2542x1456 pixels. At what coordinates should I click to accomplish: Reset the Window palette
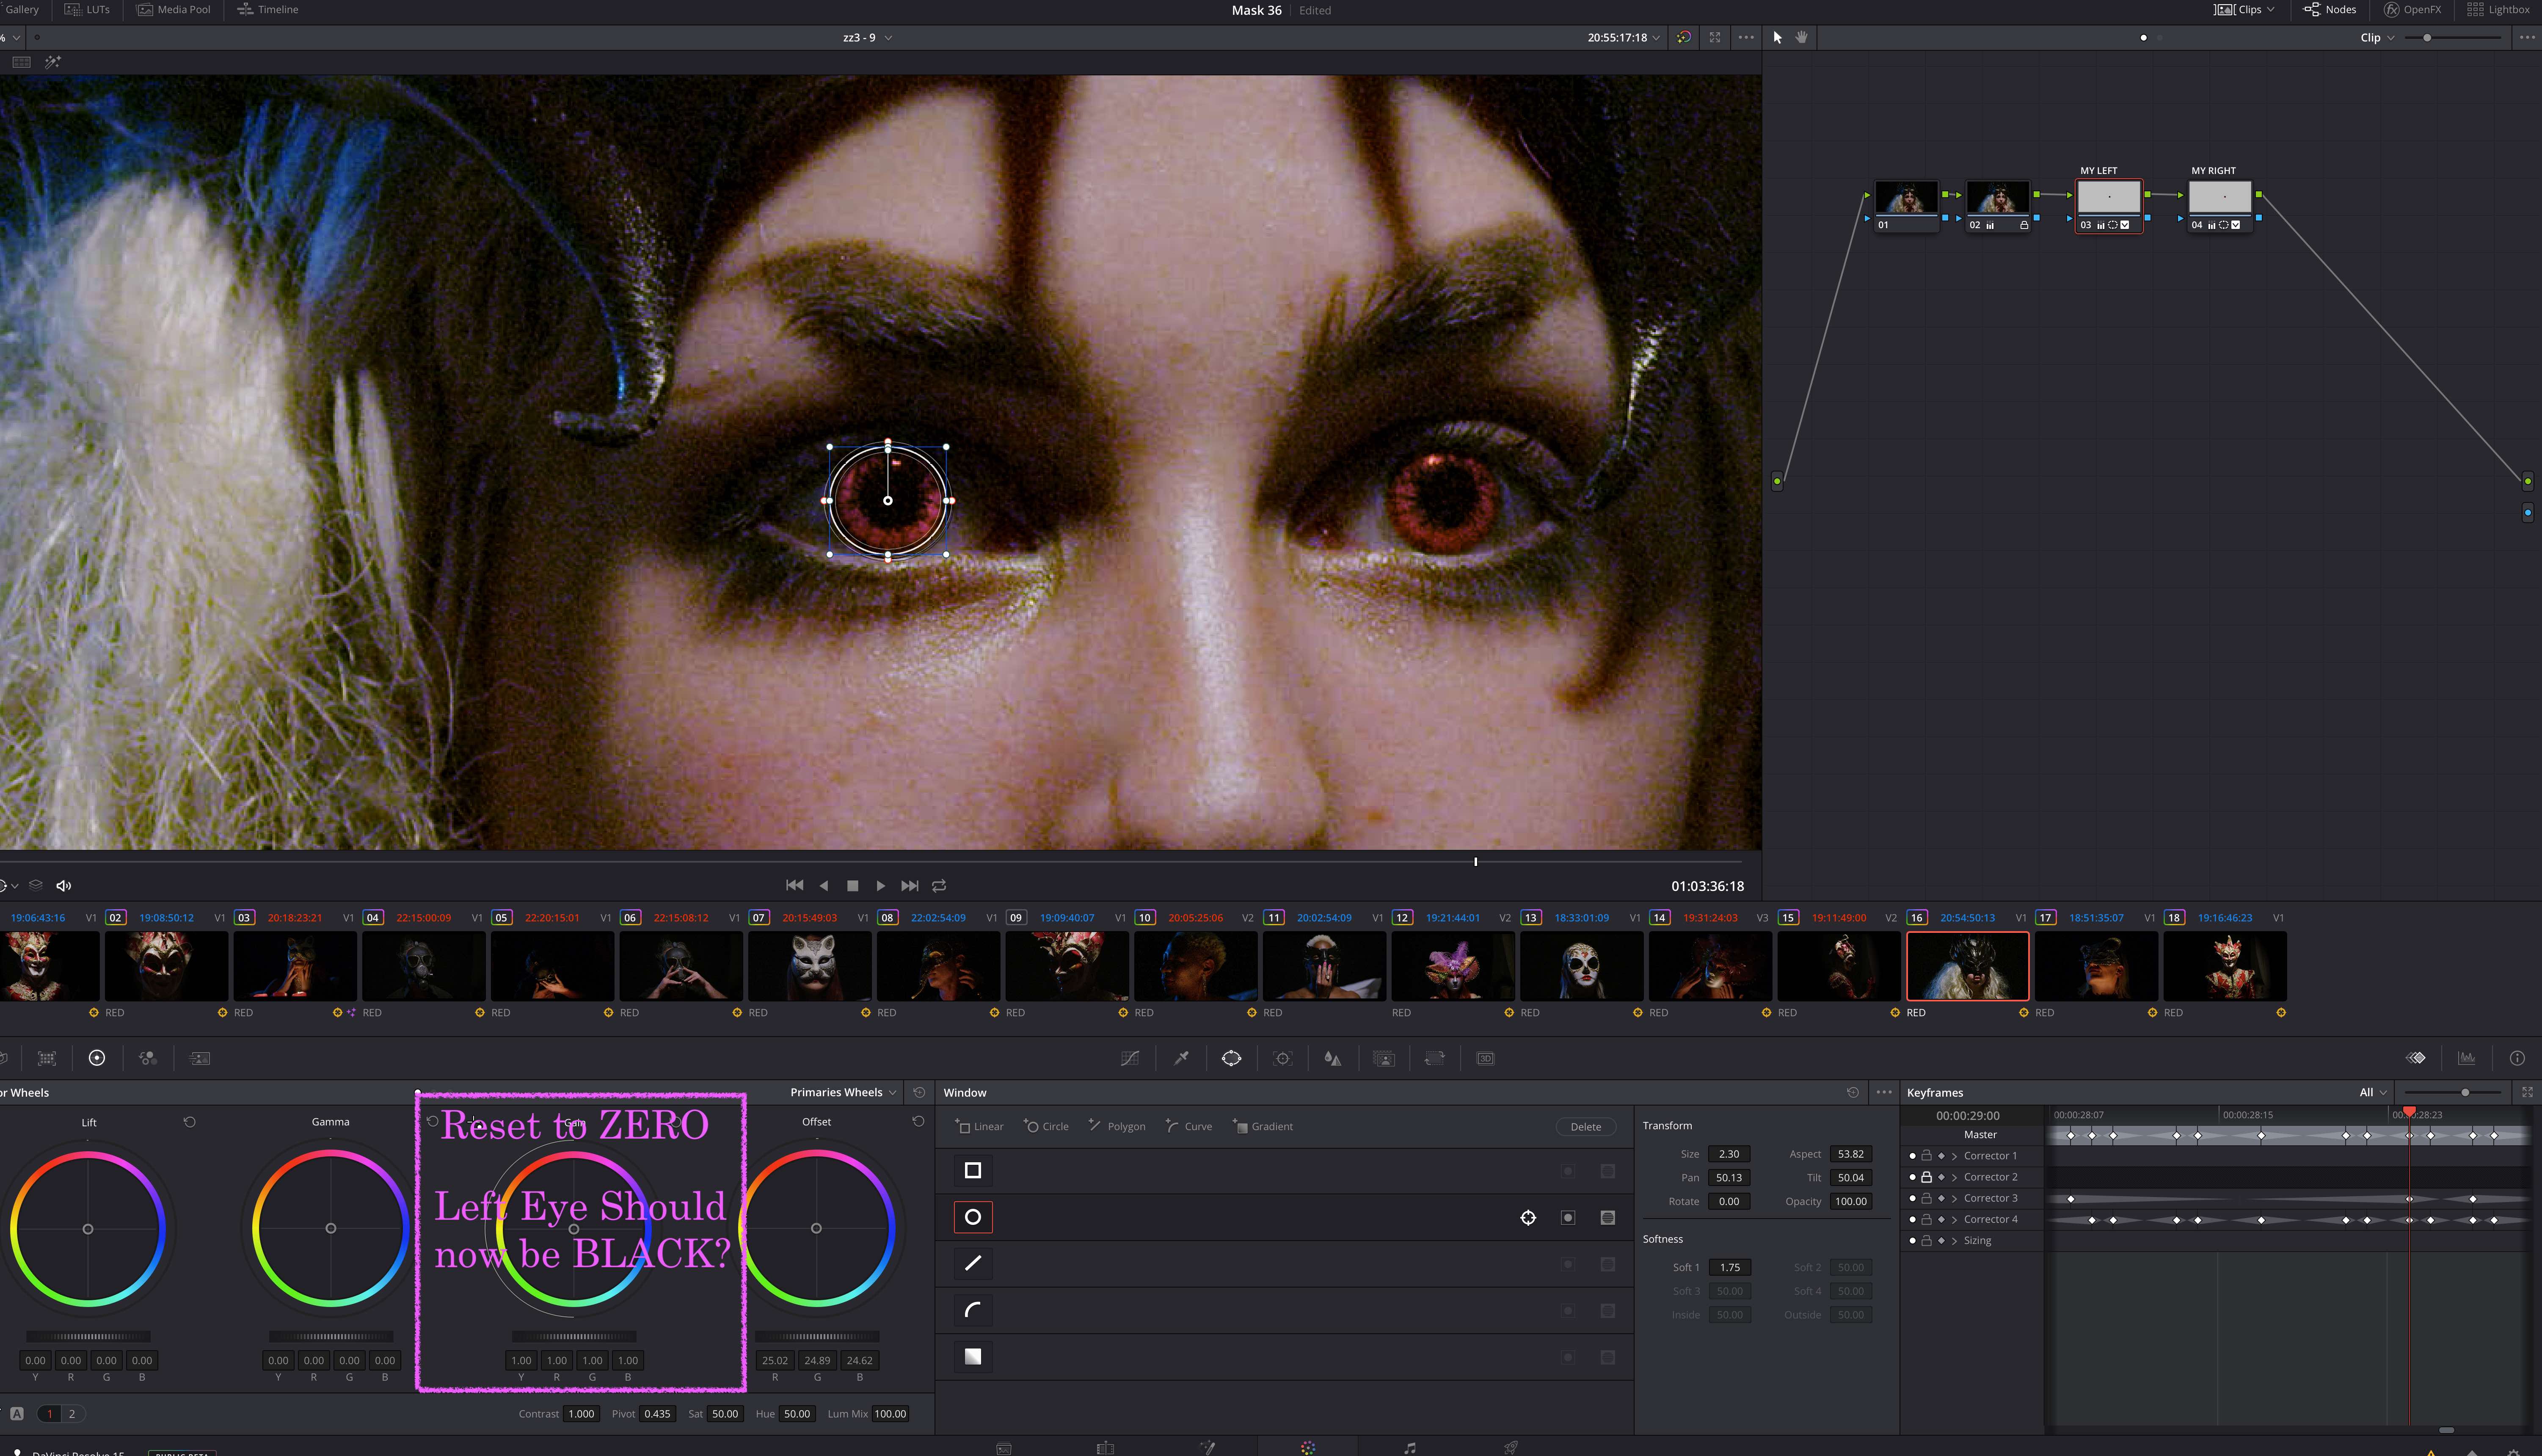click(x=1853, y=1093)
